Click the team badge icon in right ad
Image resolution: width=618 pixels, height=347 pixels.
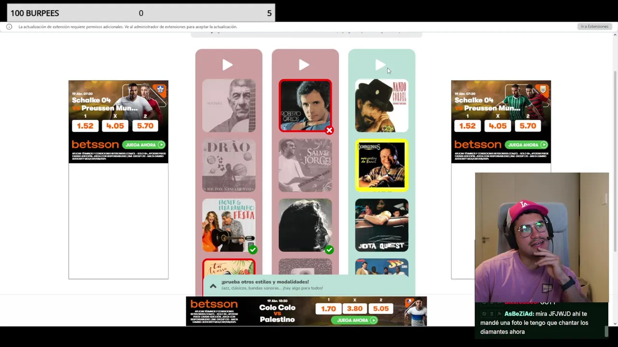[x=543, y=89]
